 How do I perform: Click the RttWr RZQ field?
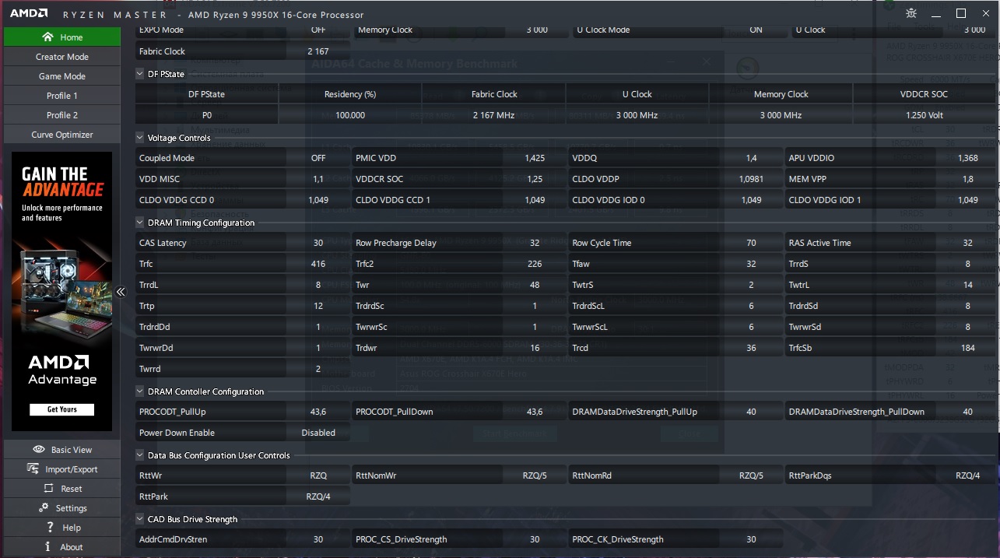tap(241, 476)
